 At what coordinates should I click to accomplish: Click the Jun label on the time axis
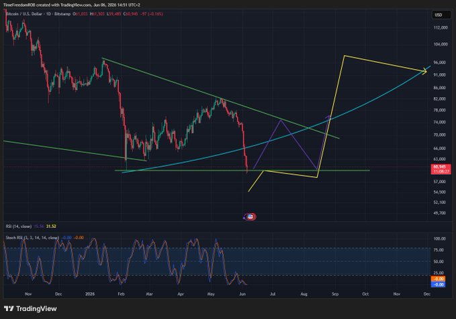(x=242, y=294)
